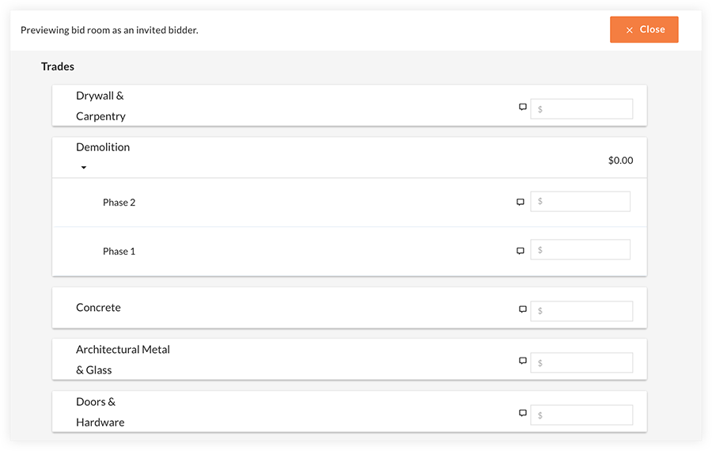Focus Architectural Metal & Glass amount field
The height and width of the screenshot is (451, 712).
[581, 363]
